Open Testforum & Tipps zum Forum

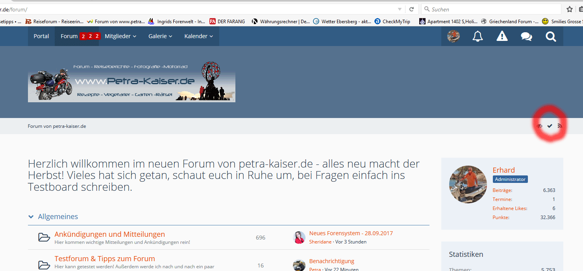(105, 258)
